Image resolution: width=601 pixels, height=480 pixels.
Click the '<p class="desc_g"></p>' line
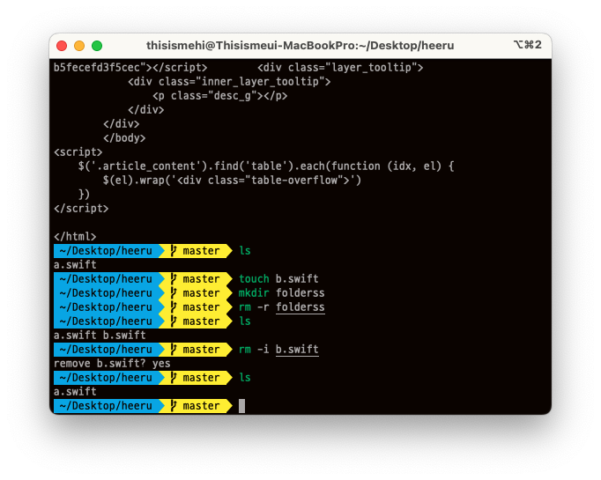point(220,96)
